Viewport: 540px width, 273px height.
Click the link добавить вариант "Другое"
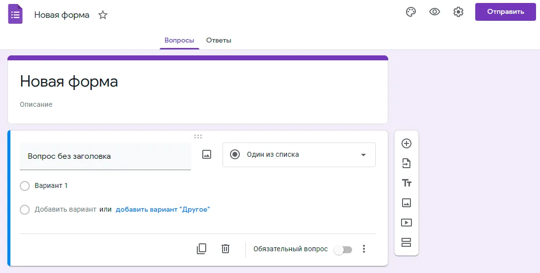(163, 209)
